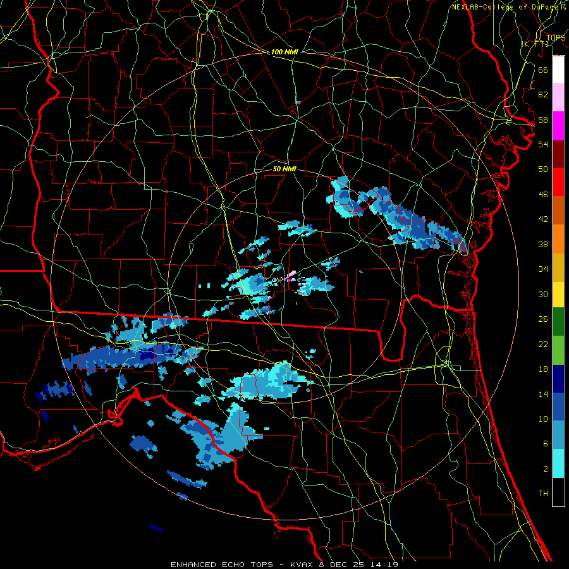Click the legend value "46"
Image resolution: width=569 pixels, height=569 pixels.
543,194
